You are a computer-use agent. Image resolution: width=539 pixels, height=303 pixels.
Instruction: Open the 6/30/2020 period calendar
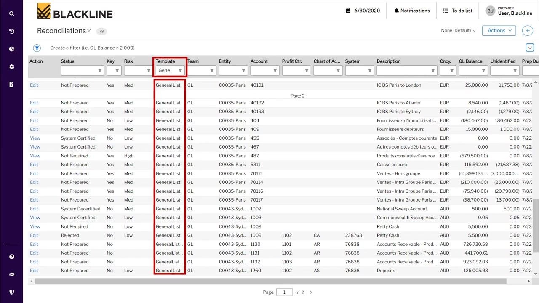coord(363,11)
